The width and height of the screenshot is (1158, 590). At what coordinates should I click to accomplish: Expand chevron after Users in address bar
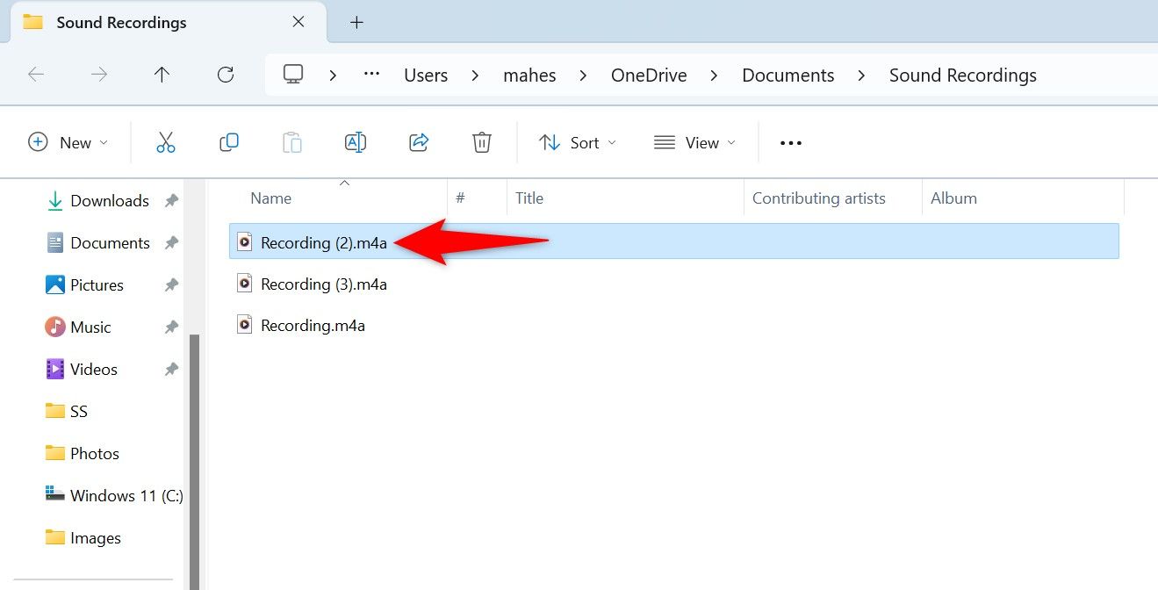coord(475,76)
